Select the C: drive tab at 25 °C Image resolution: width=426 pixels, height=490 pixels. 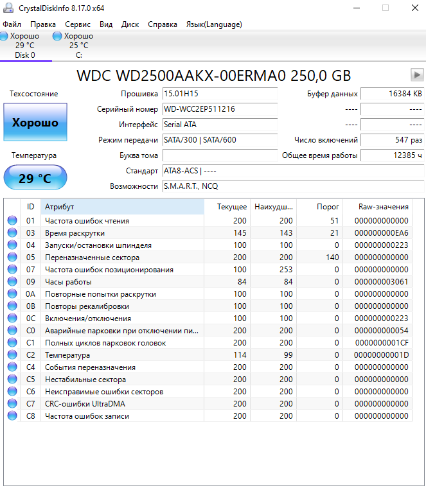pyautogui.click(x=73, y=46)
